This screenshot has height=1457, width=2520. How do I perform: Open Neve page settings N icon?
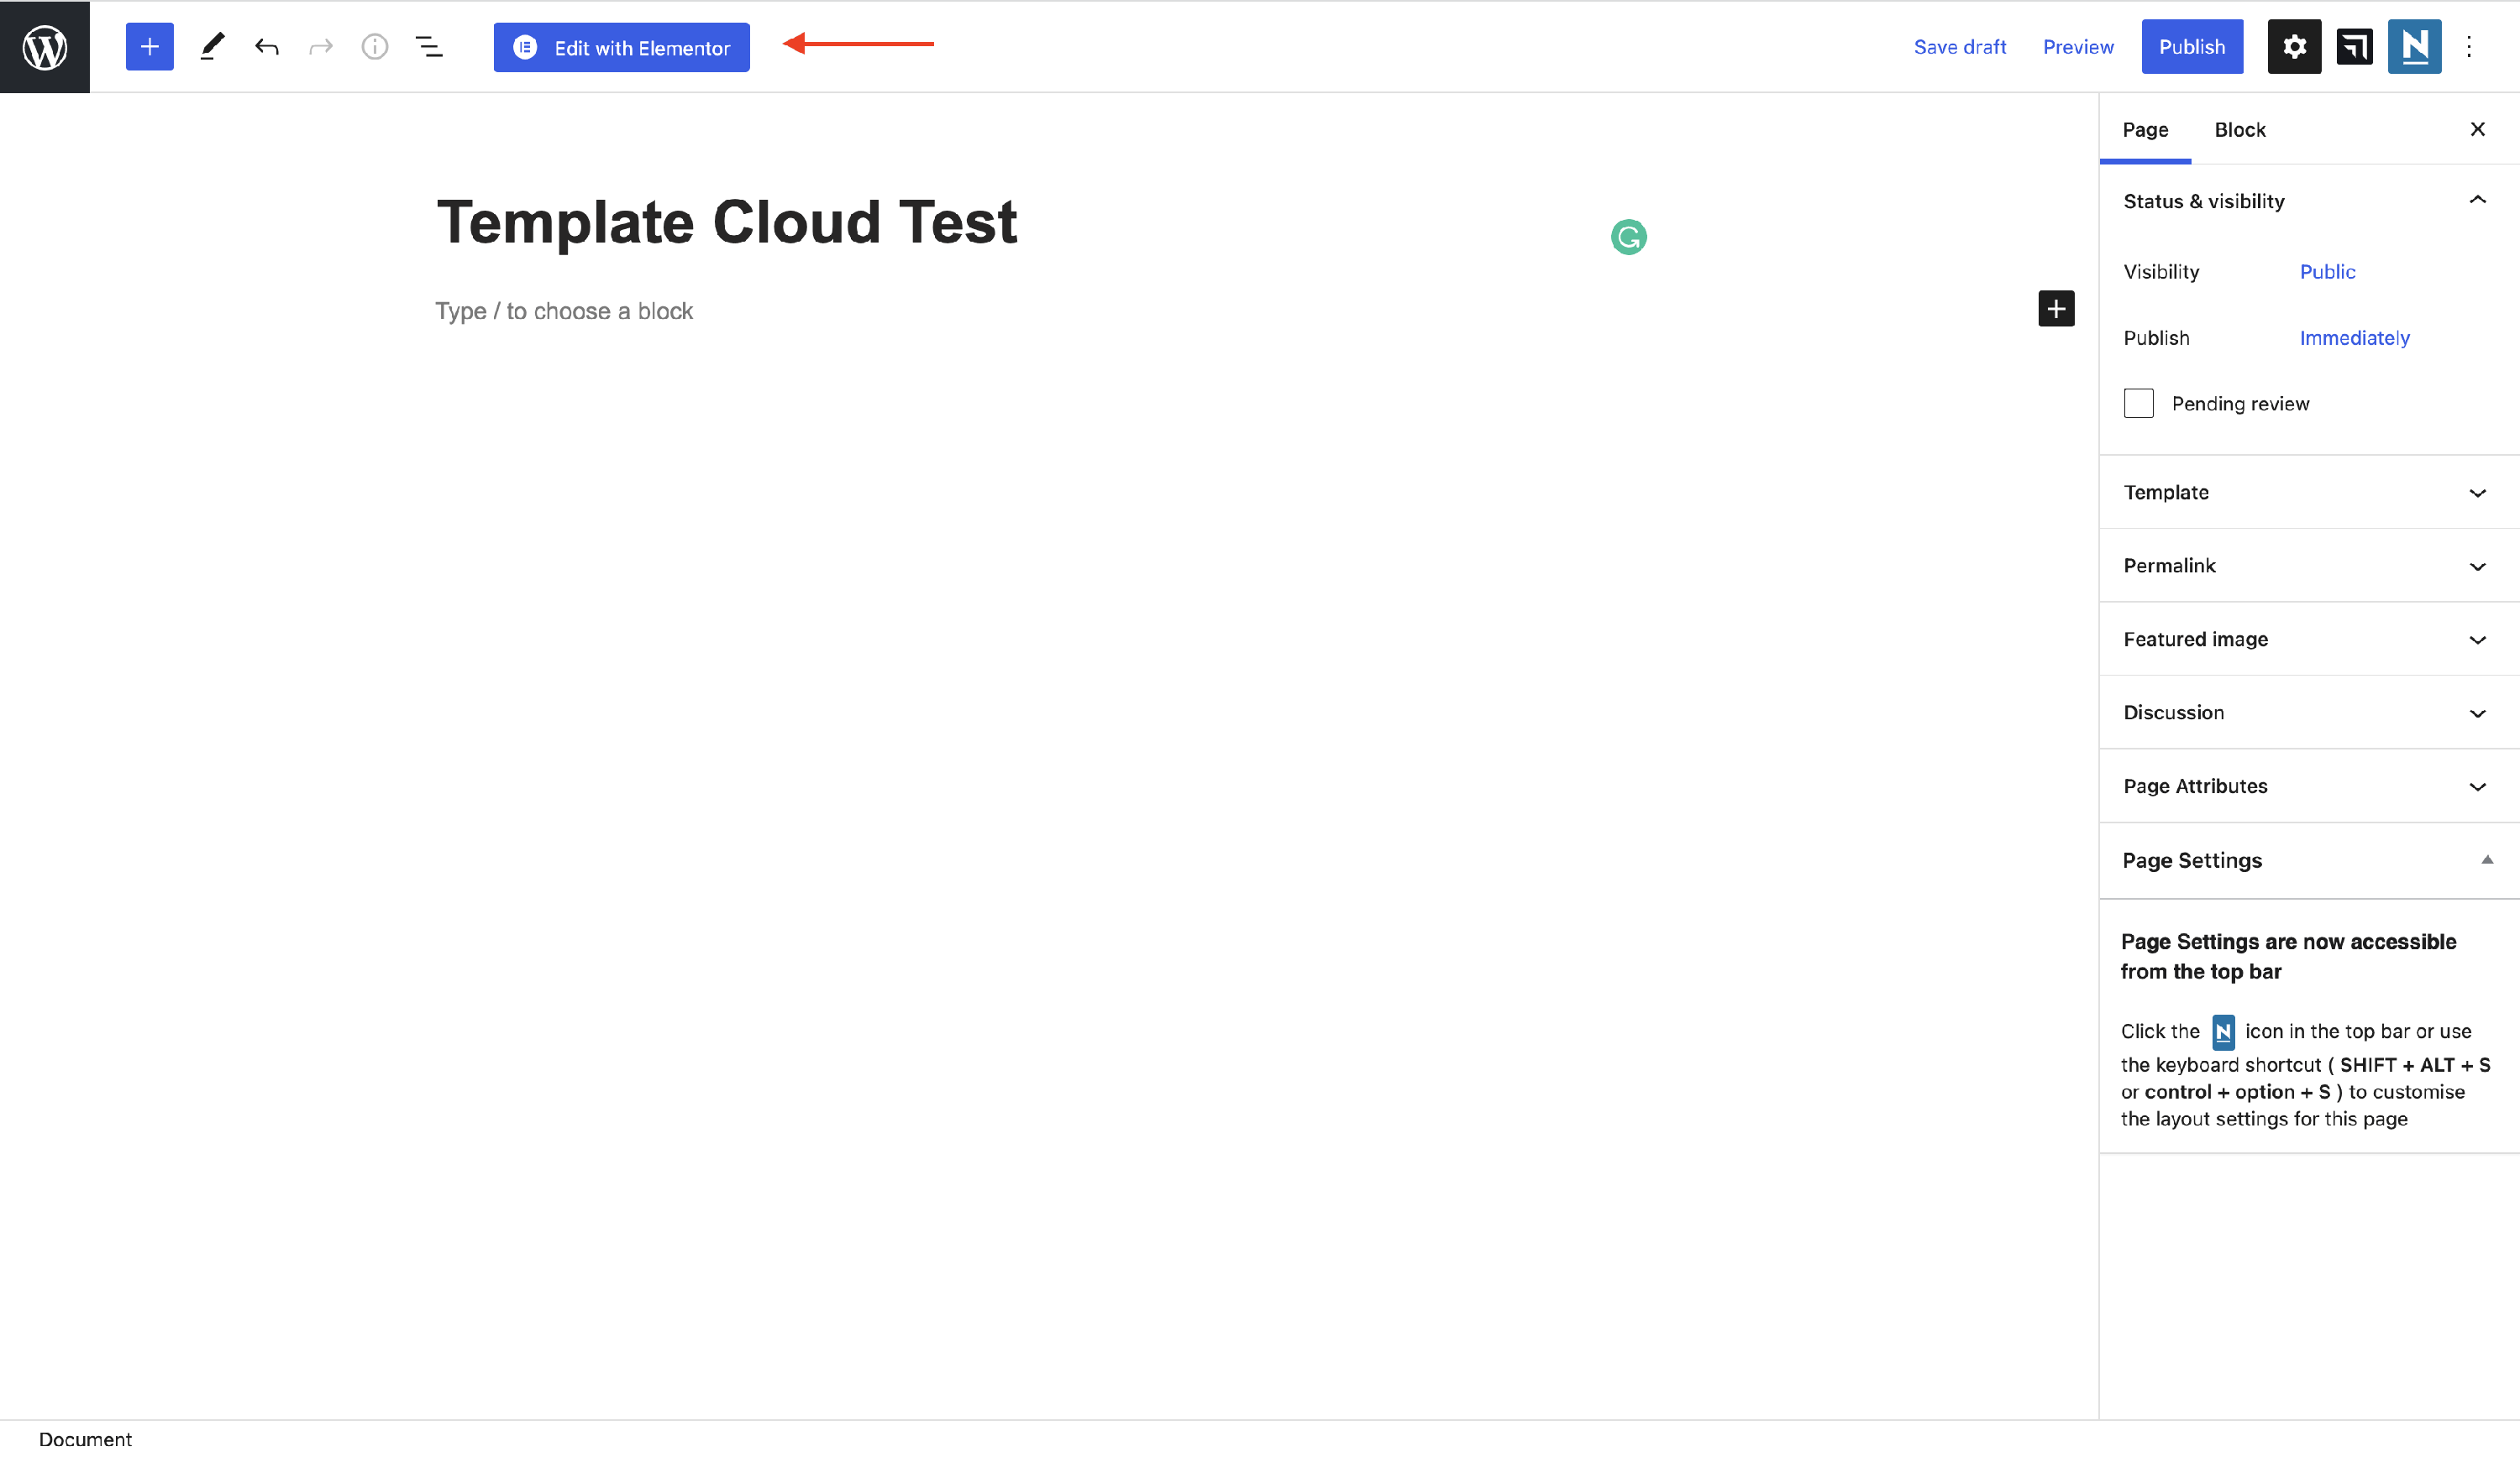click(2414, 47)
